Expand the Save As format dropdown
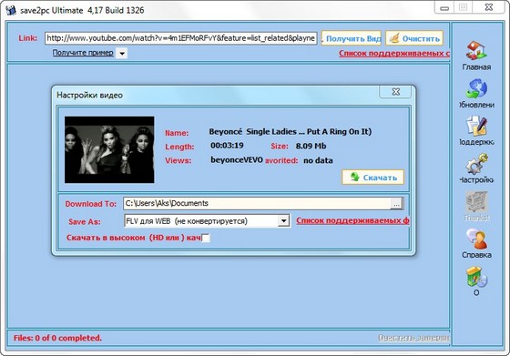Screen dimensions: 510x356 click(283, 221)
